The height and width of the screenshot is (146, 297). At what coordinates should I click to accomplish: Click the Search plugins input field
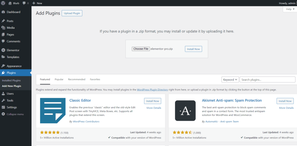[267, 80]
